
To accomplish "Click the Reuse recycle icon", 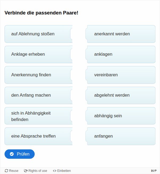I will [x=6, y=171].
